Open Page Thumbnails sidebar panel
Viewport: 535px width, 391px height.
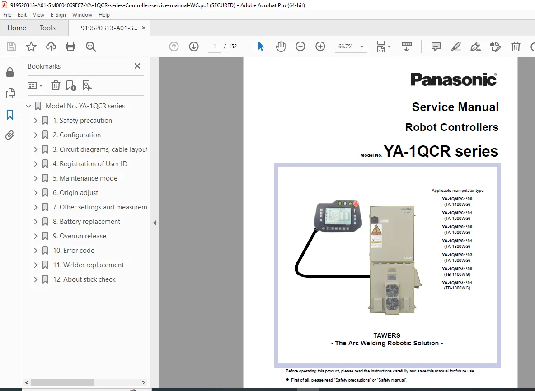click(x=10, y=93)
